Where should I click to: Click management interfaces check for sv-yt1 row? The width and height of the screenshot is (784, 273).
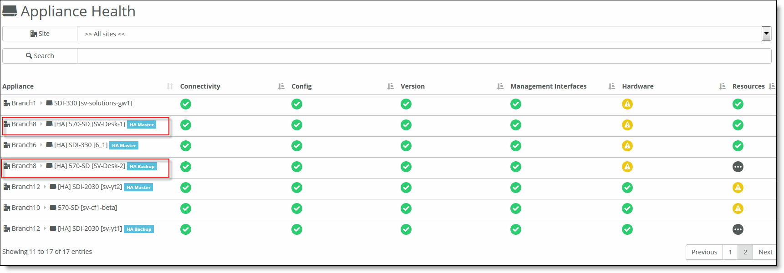(x=515, y=229)
